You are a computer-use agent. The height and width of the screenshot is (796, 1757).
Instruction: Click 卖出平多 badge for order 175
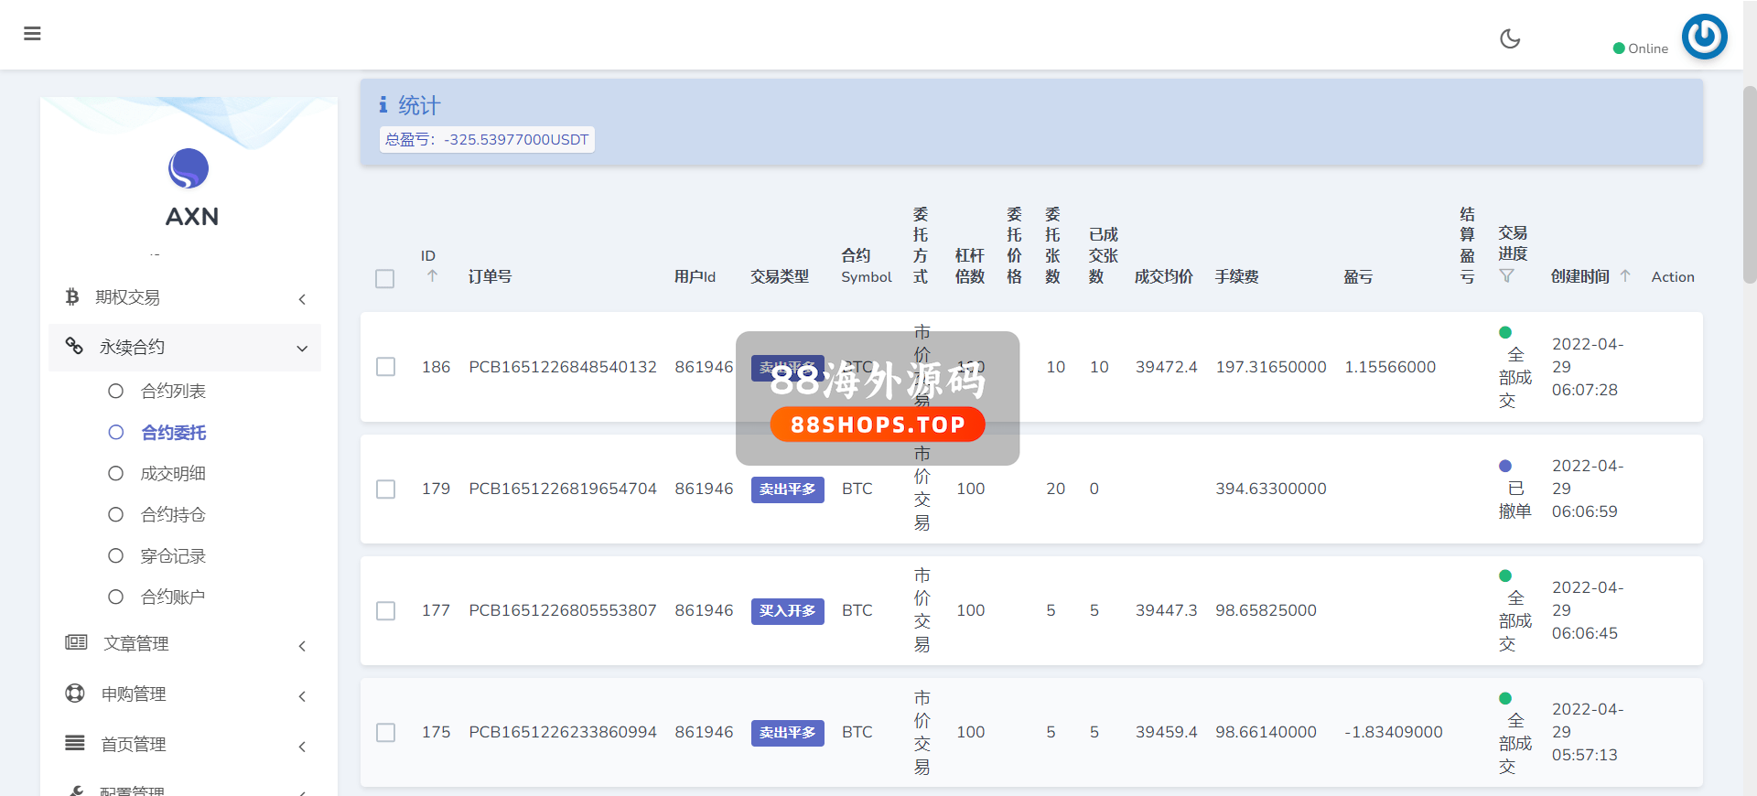tap(787, 733)
